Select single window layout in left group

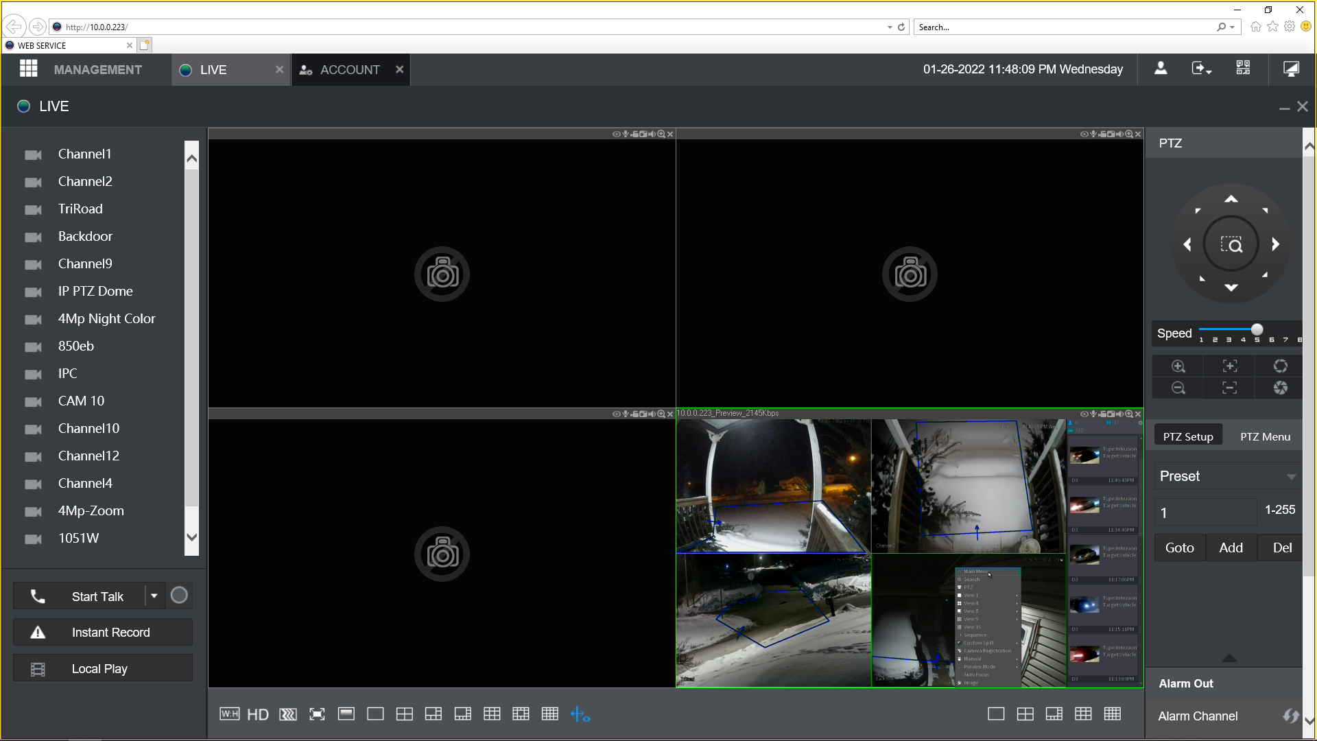[x=375, y=714]
